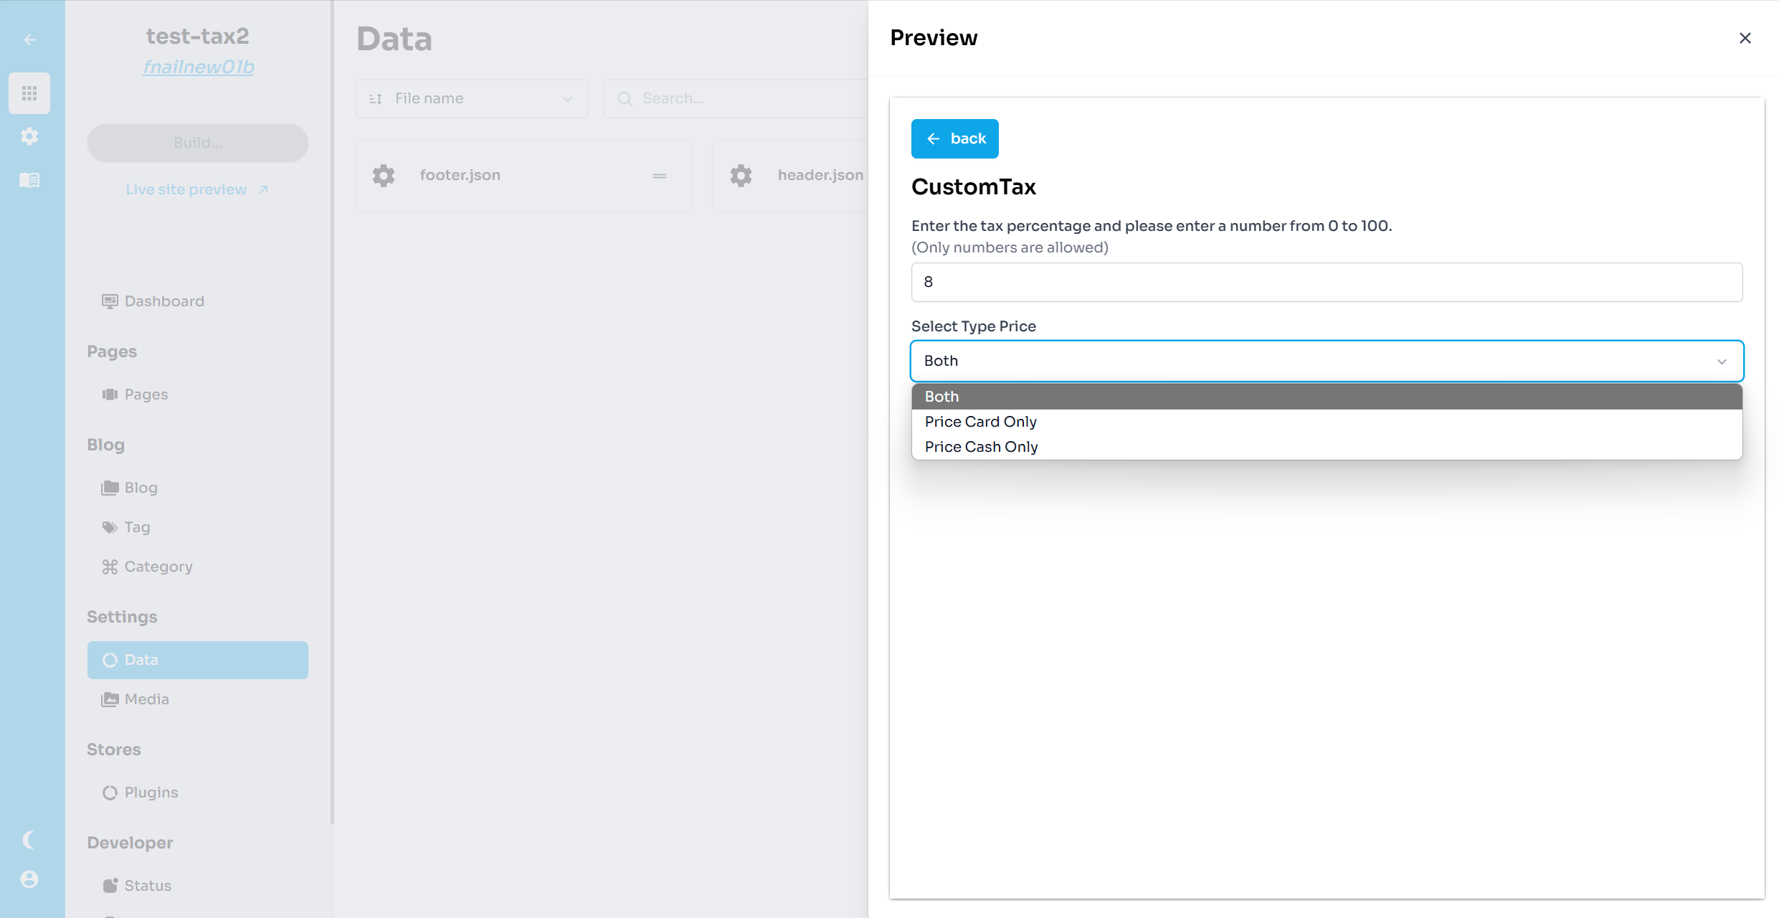Click the header.json gear icon
Image resolution: width=1779 pixels, height=918 pixels.
pos(741,176)
